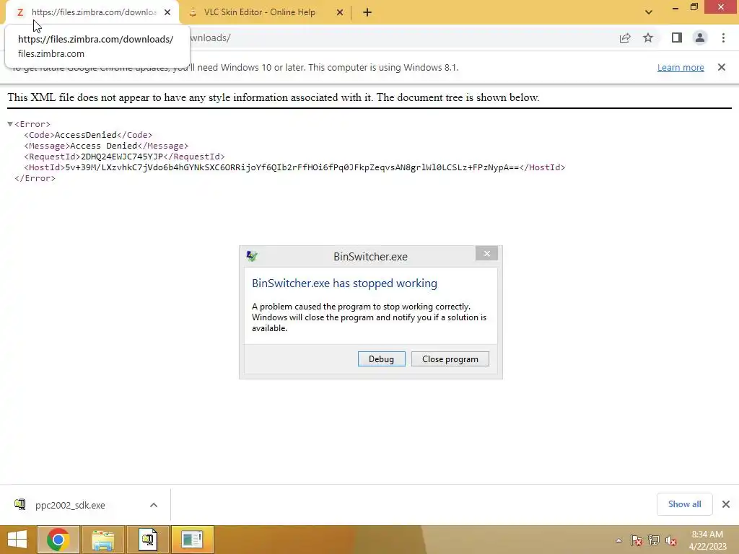Close the VLC Skin Editor tab
This screenshot has width=739, height=554.
(x=340, y=13)
